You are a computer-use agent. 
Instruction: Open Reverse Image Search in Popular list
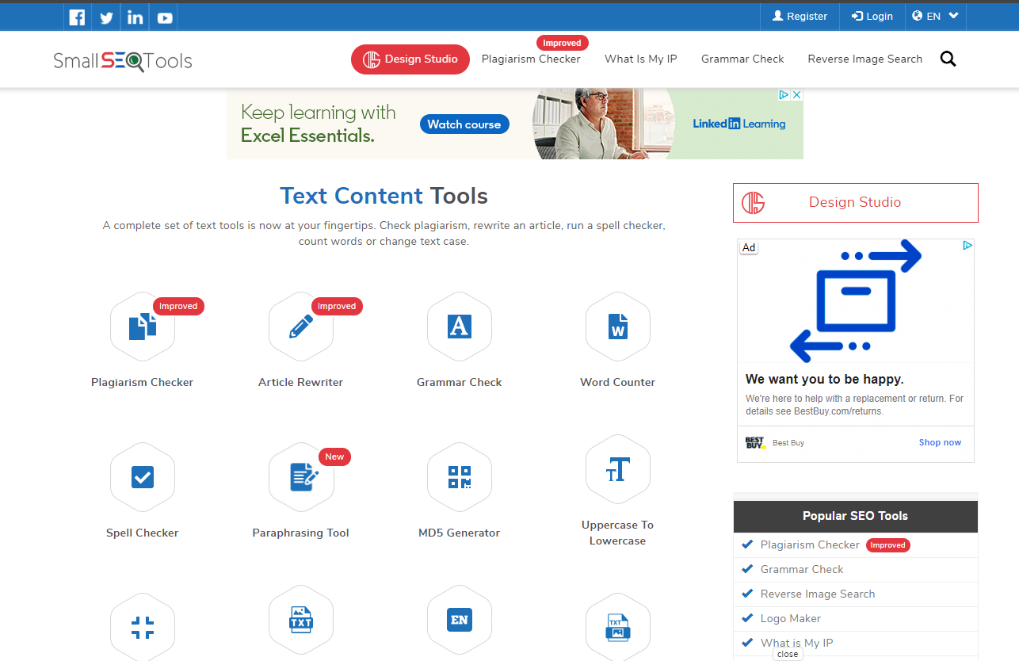[818, 594]
